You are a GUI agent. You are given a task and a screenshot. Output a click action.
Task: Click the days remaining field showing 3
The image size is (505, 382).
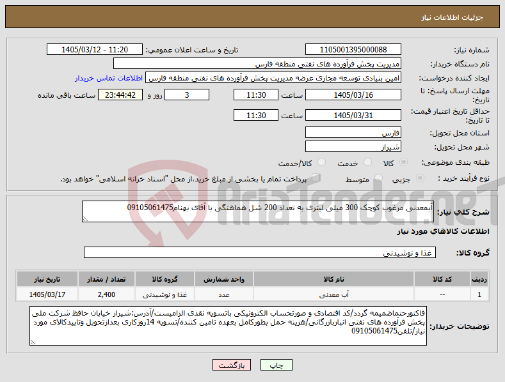[187, 95]
